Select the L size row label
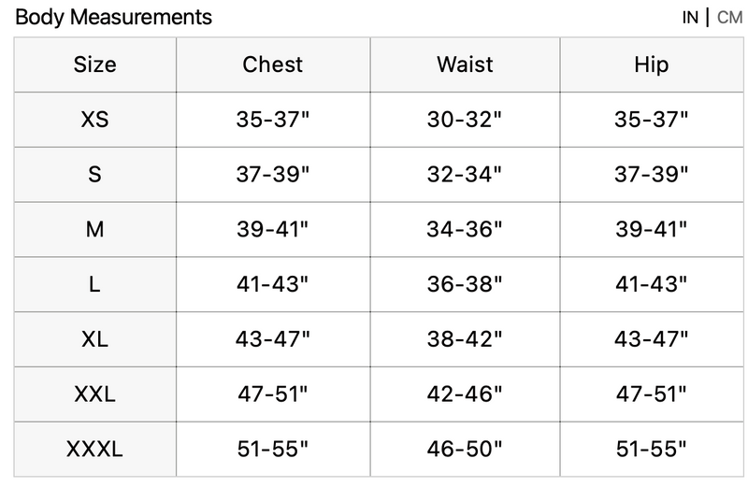This screenshot has width=748, height=487. (94, 284)
